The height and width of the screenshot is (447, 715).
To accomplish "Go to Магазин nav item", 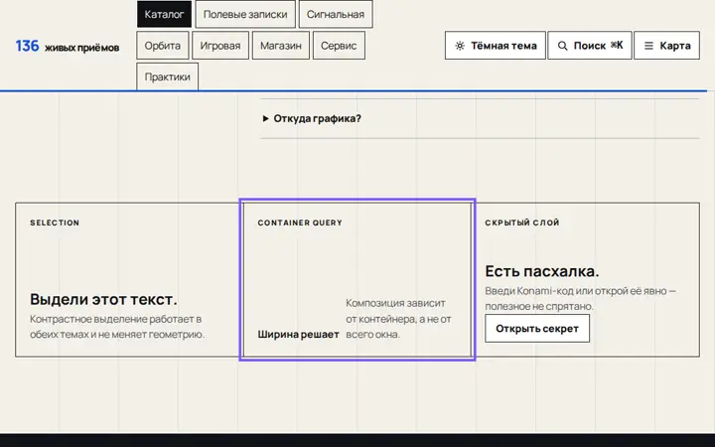I will click(281, 46).
